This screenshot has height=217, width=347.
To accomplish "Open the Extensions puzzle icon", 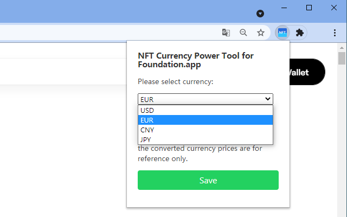I will (x=299, y=33).
